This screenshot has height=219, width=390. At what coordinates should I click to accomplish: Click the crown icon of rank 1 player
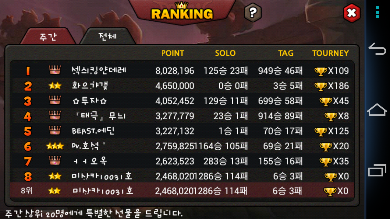point(55,70)
